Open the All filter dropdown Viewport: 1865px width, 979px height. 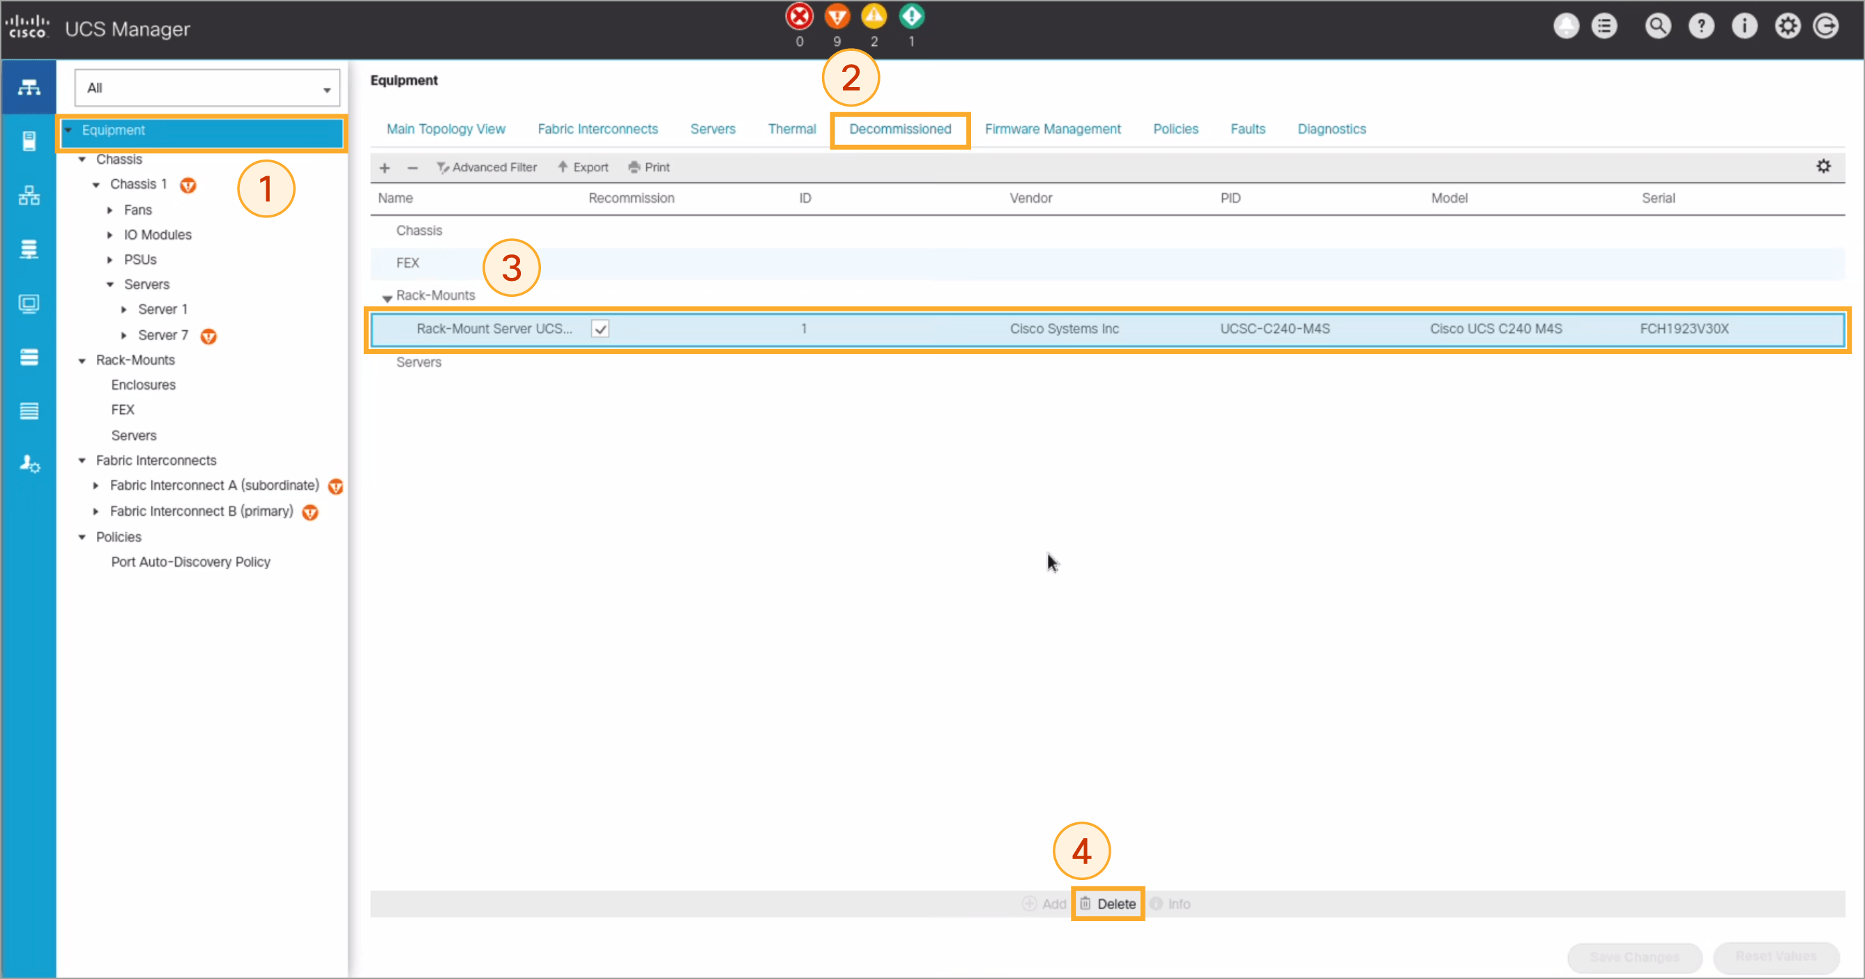pyautogui.click(x=207, y=88)
